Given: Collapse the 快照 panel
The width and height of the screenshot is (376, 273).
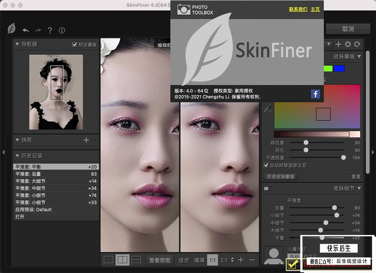Looking at the screenshot, I should pyautogui.click(x=17, y=140).
